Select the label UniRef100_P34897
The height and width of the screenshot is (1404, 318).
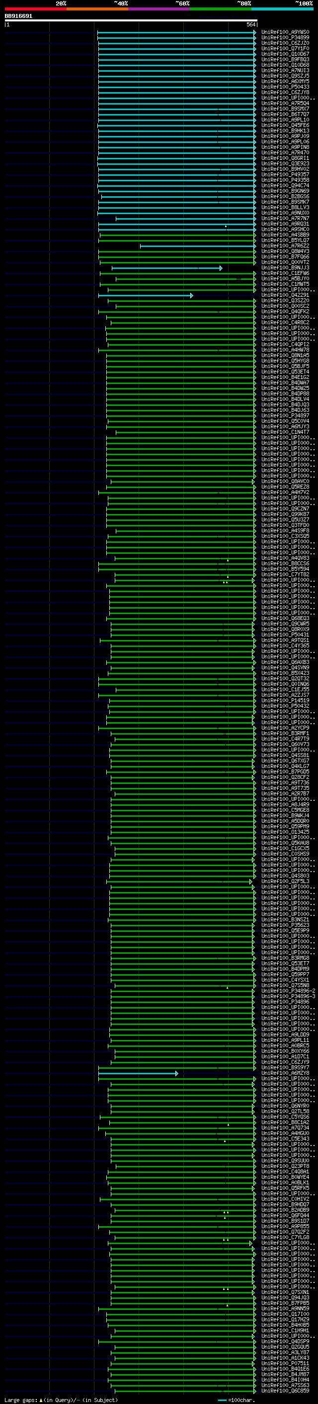click(285, 415)
